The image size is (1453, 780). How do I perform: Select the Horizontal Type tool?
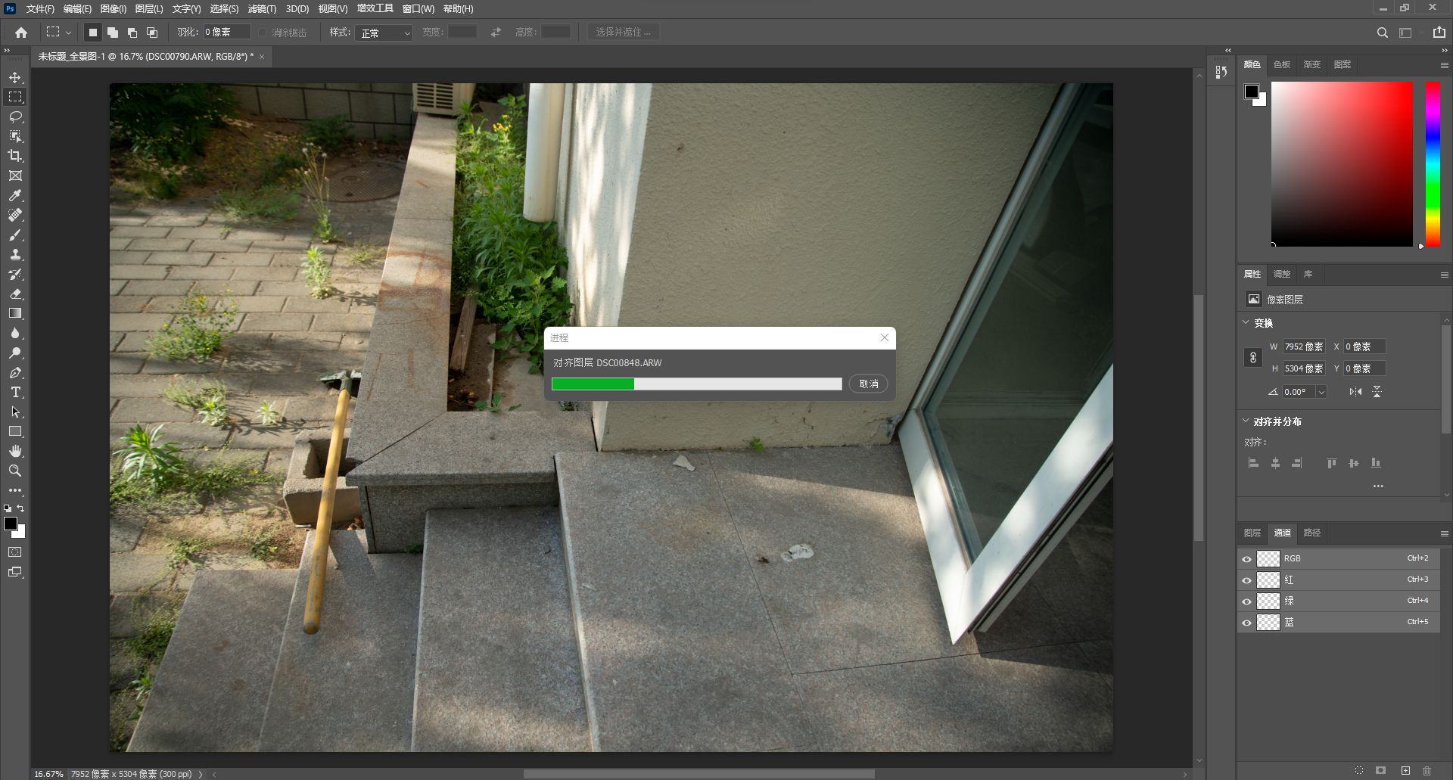[15, 392]
